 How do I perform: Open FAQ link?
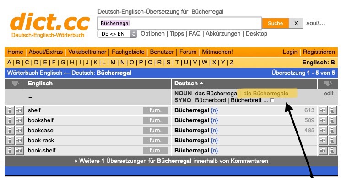[x=195, y=34]
